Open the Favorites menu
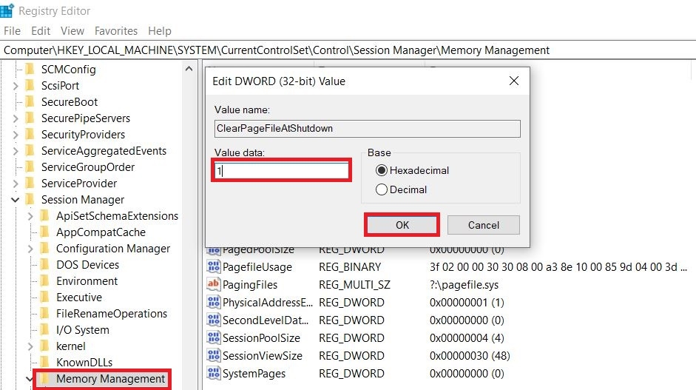Viewport: 696px width, 390px height. 116,31
